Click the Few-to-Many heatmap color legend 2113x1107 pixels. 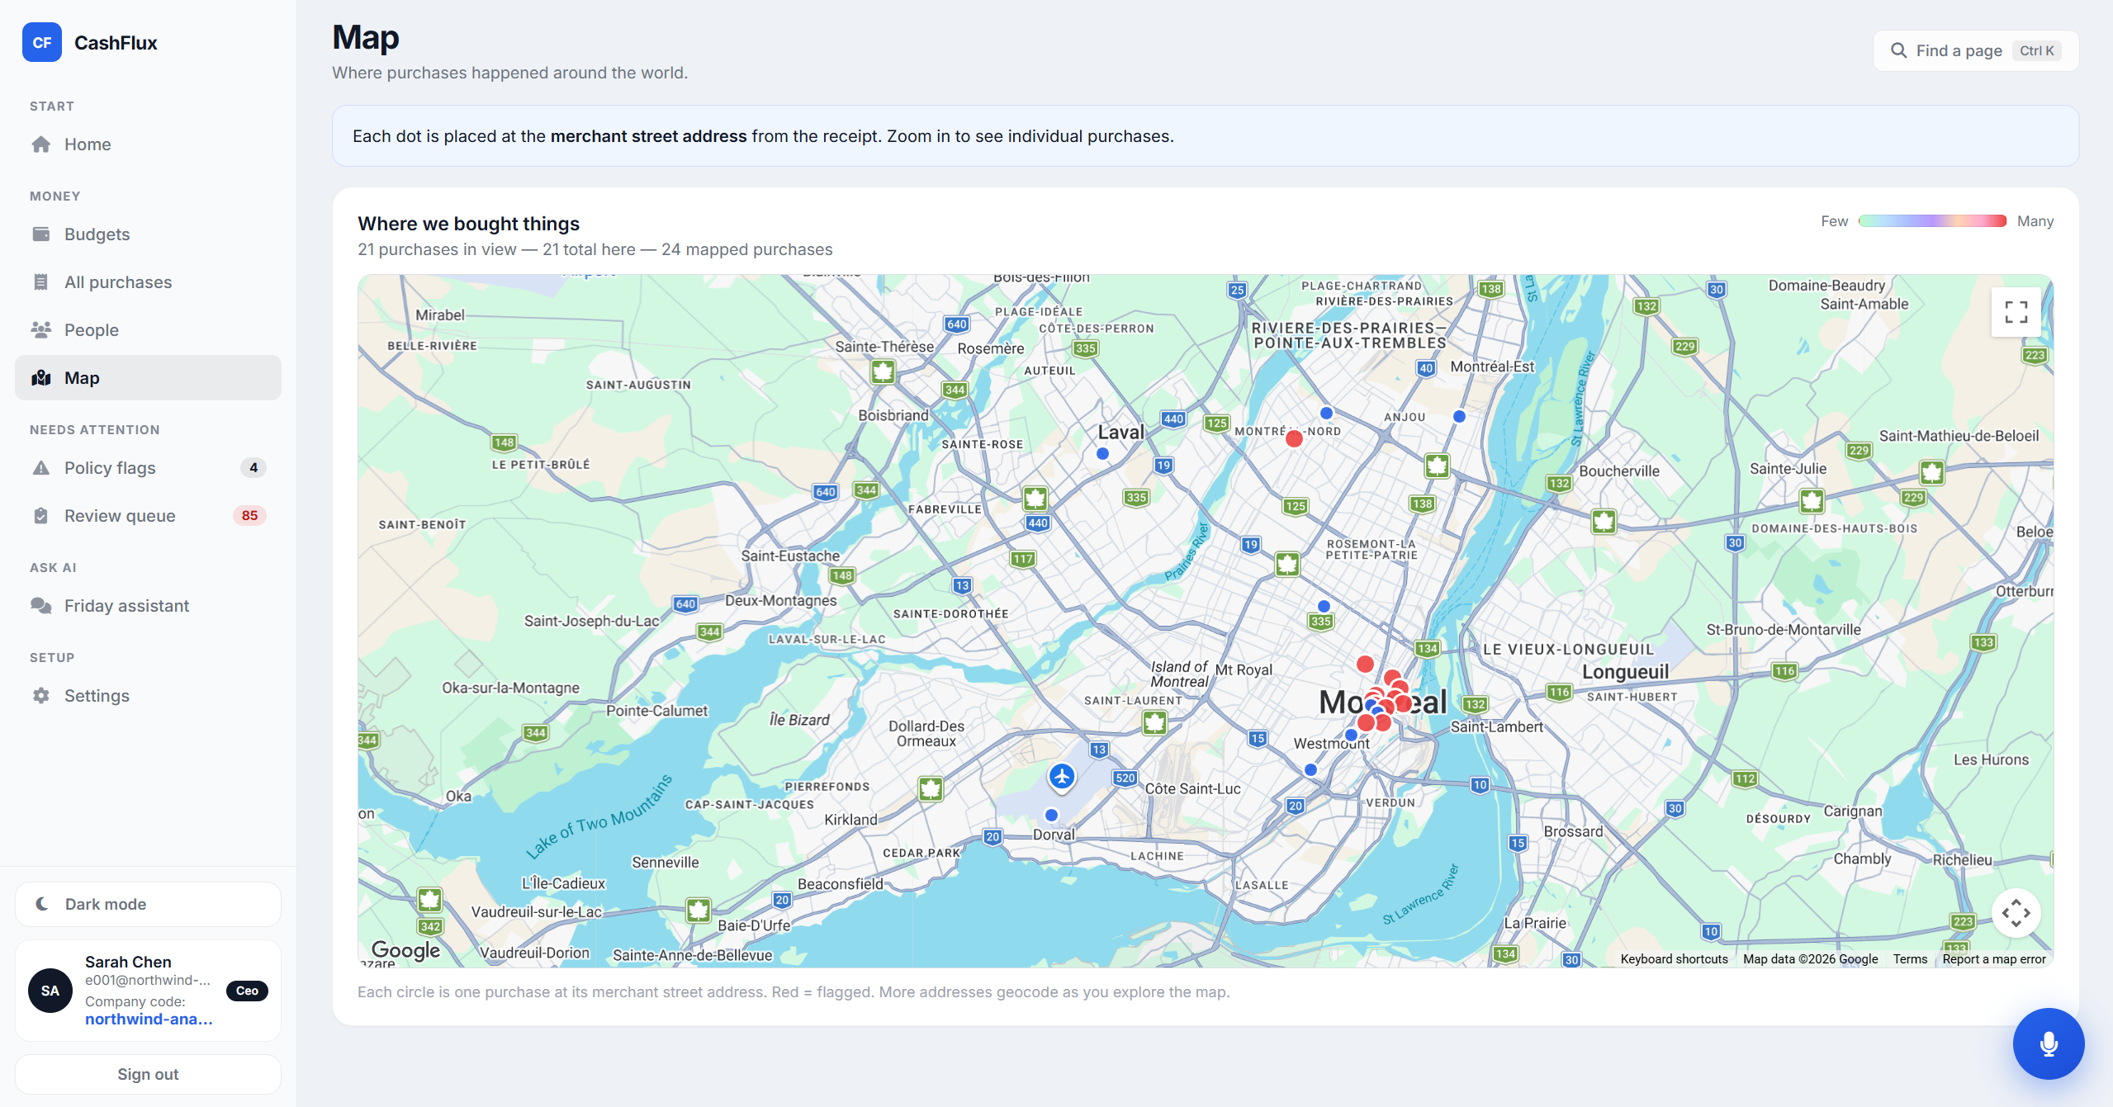pos(1931,221)
